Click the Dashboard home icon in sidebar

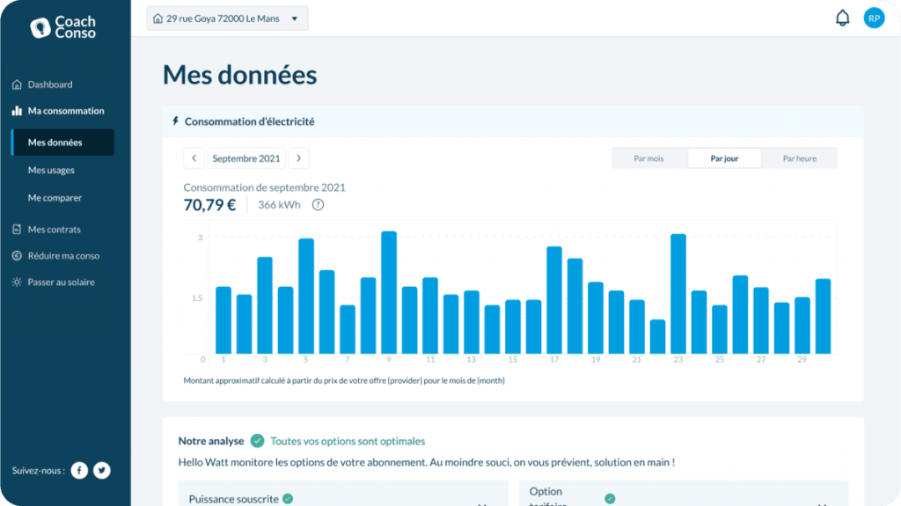click(x=17, y=84)
